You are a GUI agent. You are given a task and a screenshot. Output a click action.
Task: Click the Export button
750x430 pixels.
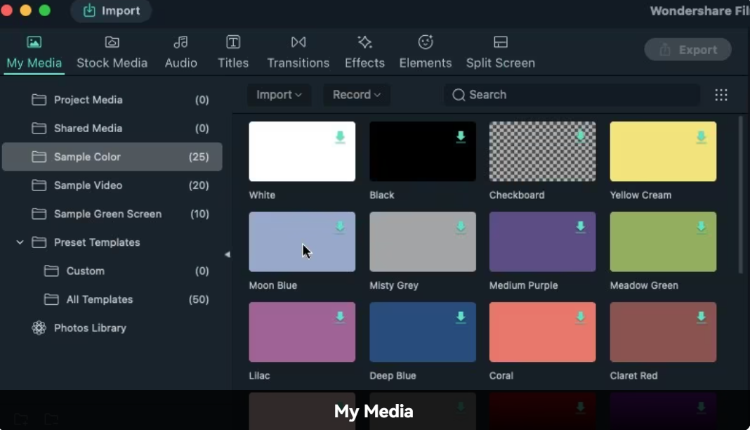tap(687, 50)
